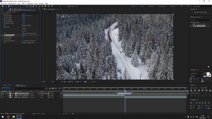Expand the Phase property twirl
Screen dimensions: 212x119
3,27
